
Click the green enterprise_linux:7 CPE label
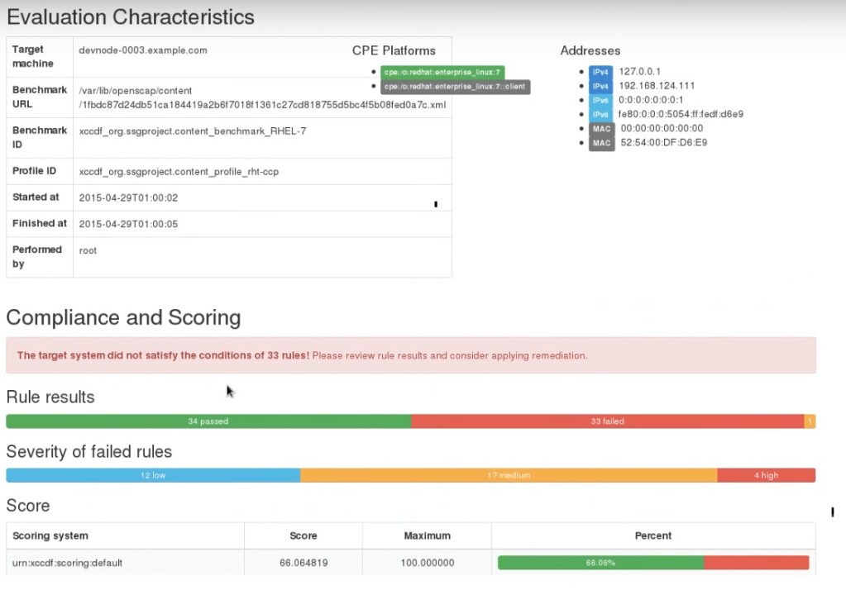point(442,73)
